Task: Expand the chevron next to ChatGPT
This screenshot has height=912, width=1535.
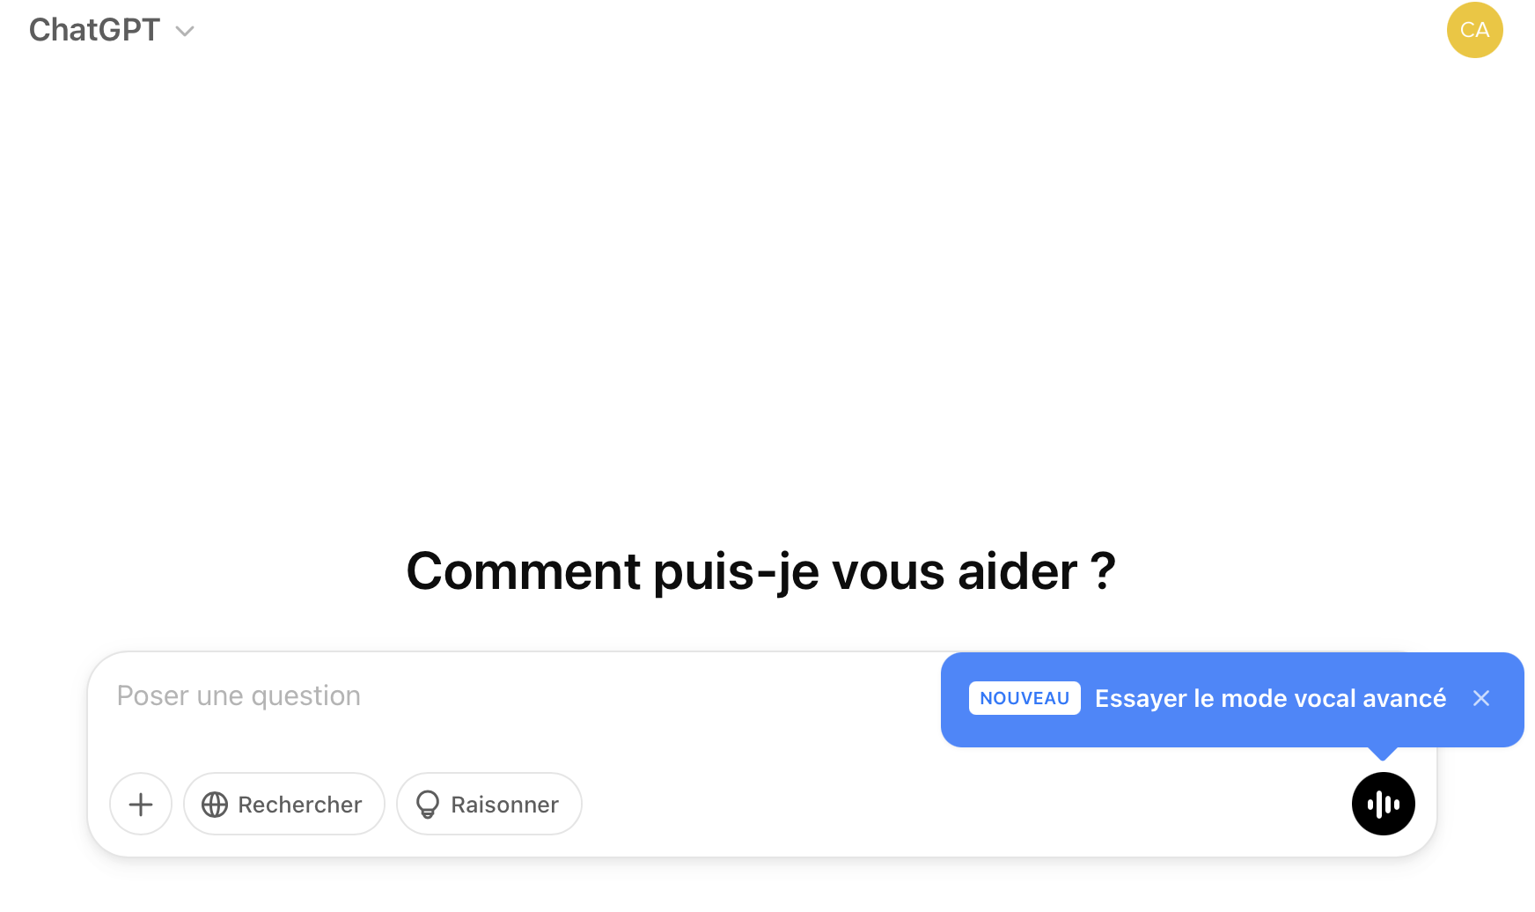Action: click(x=185, y=32)
